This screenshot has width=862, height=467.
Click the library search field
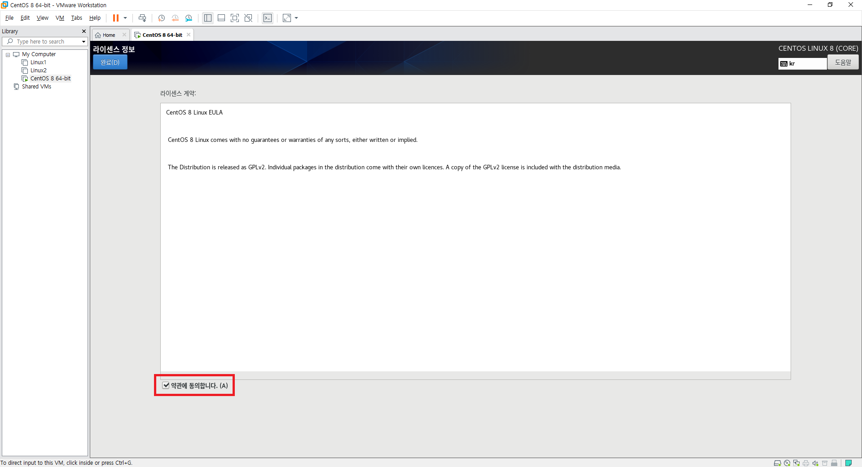[44, 41]
